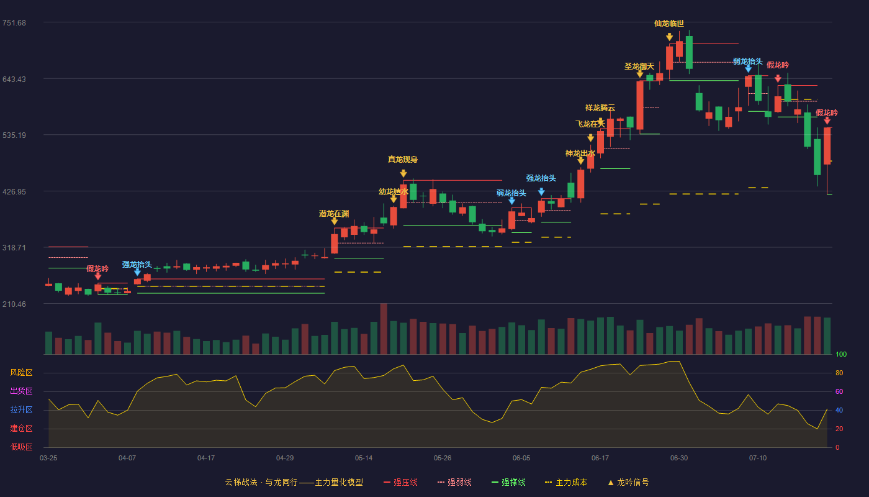Click the red arrow under 假龙吟 near 04-07
This screenshot has width=869, height=497.
point(98,276)
